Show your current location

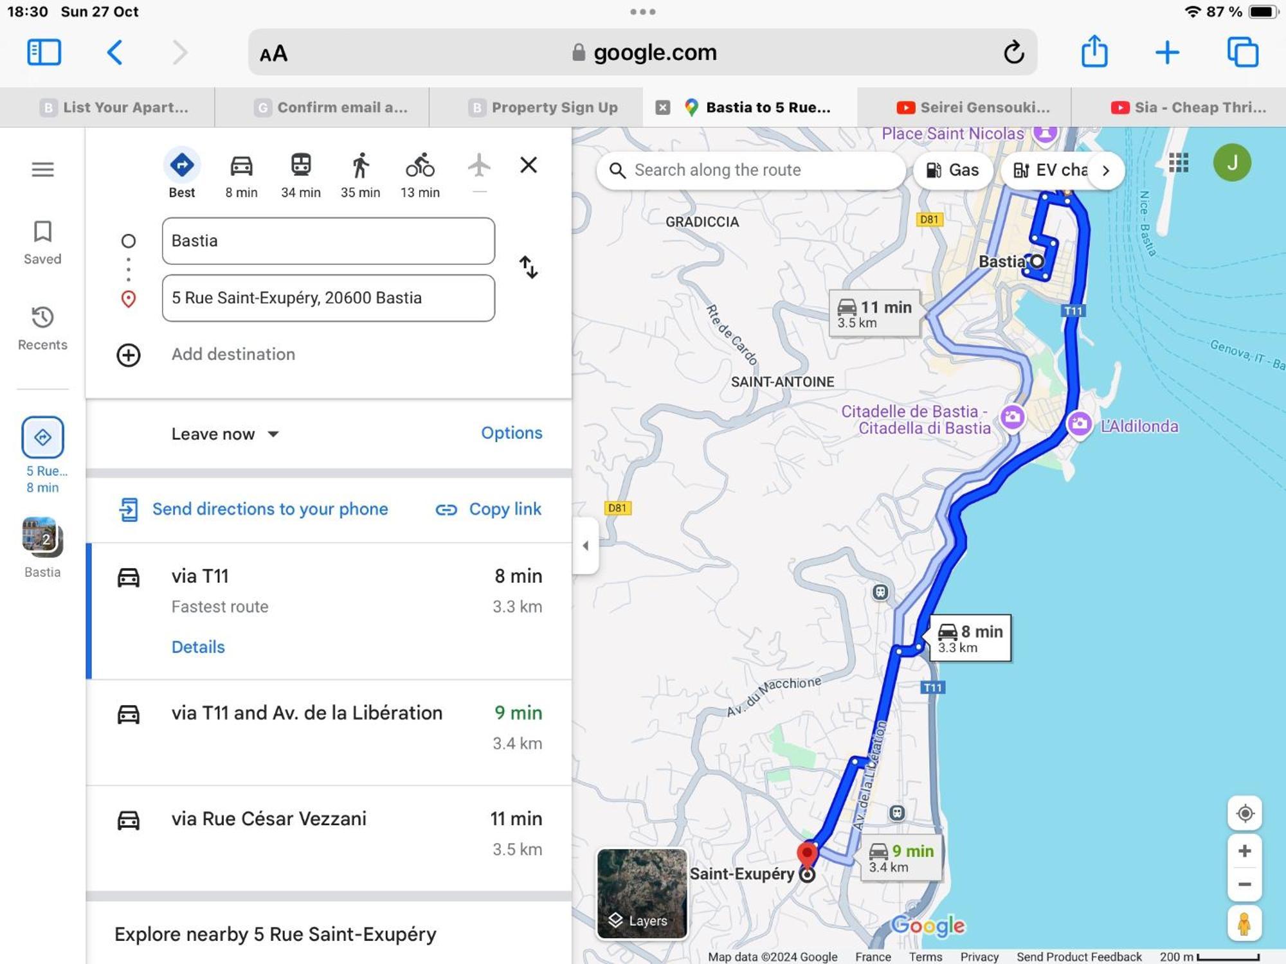1245,814
